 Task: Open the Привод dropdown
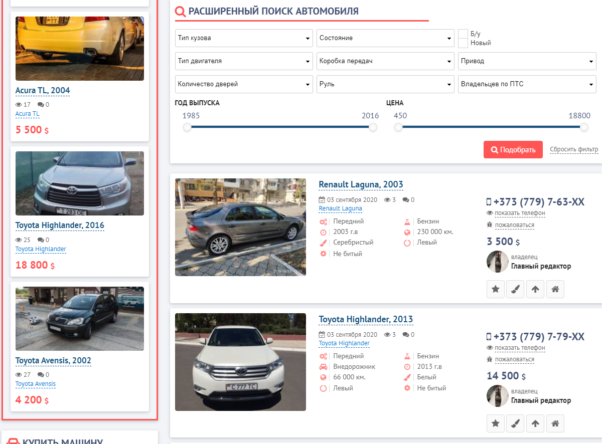pyautogui.click(x=527, y=61)
